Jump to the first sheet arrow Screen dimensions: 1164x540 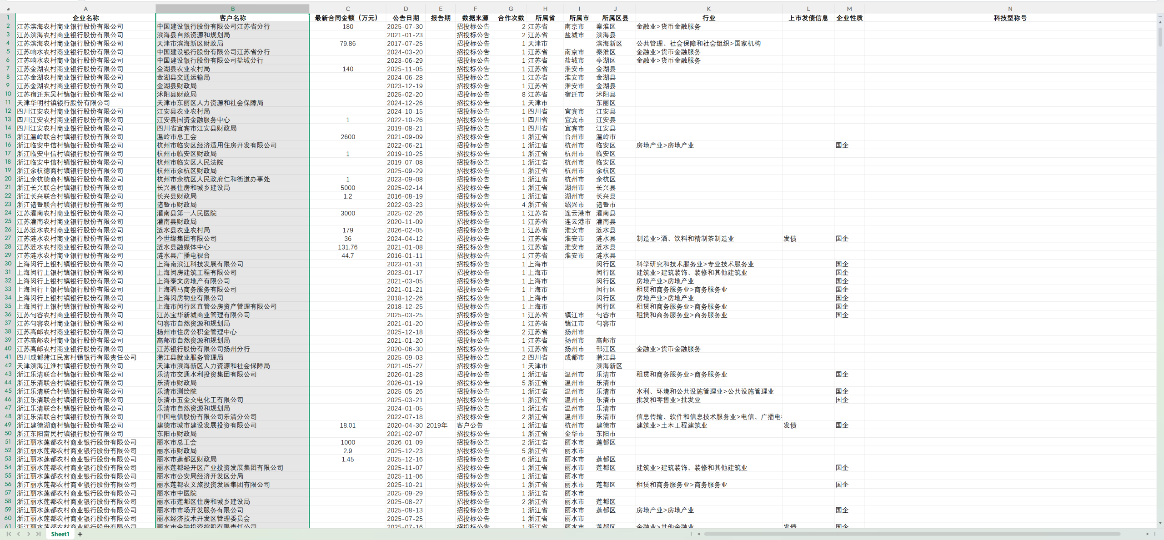(9, 534)
